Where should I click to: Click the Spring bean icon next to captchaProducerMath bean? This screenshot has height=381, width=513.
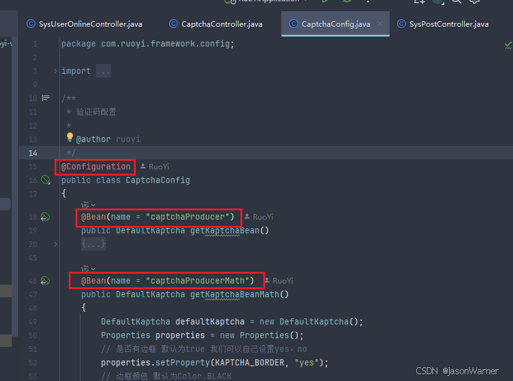(x=44, y=280)
